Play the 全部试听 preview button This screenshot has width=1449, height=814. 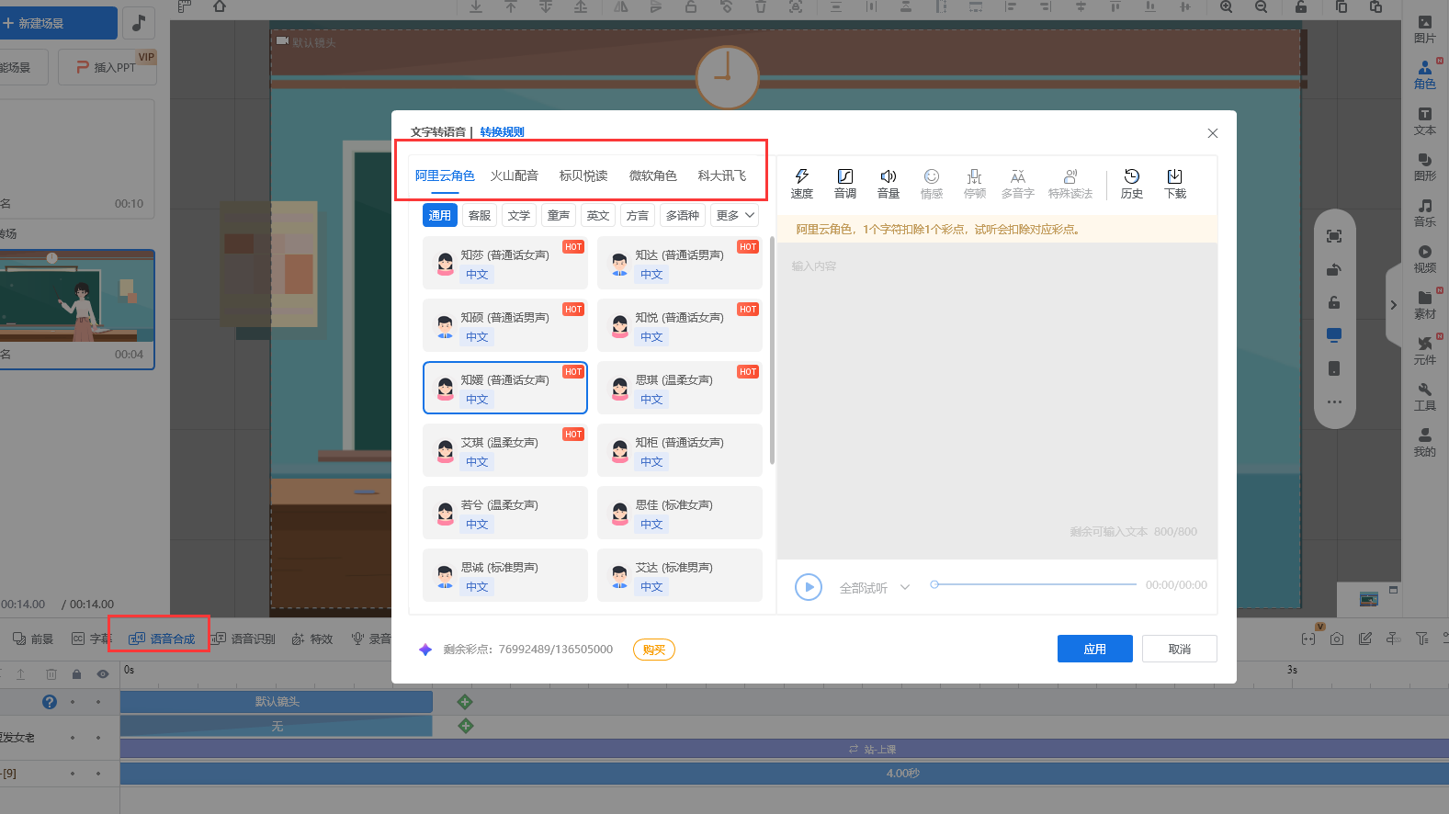tap(809, 586)
